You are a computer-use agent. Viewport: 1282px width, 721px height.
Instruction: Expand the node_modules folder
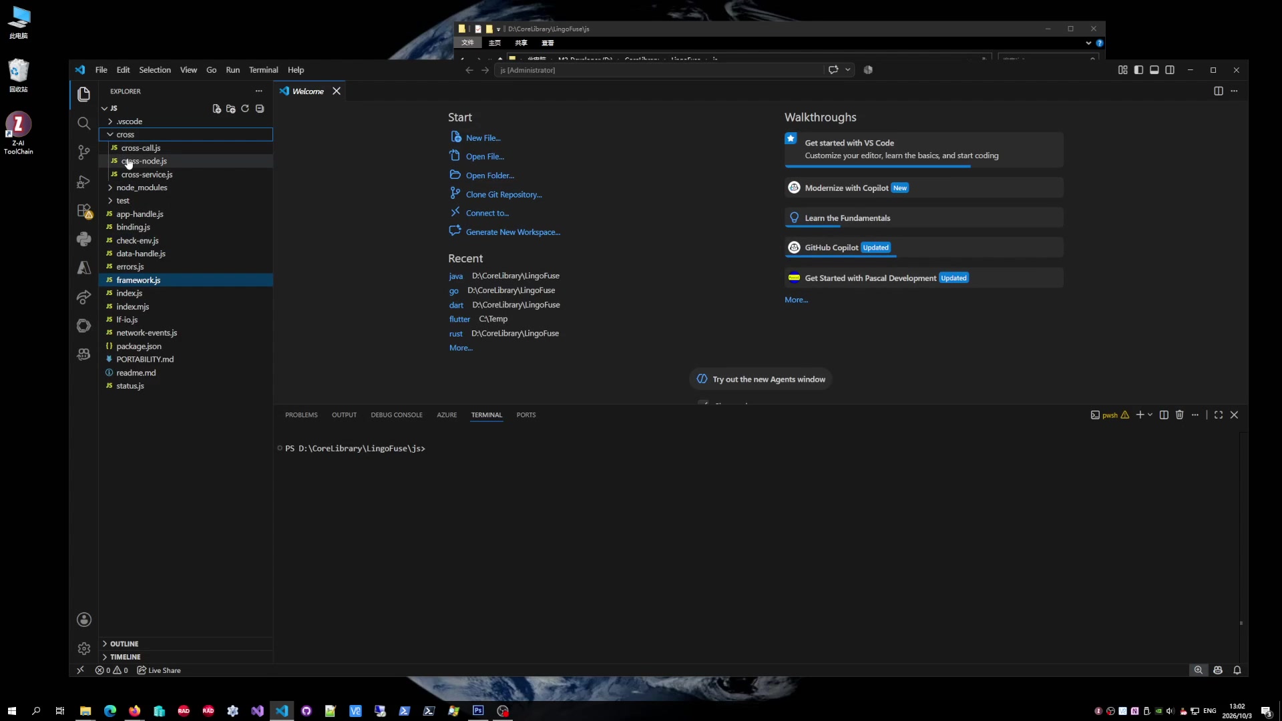[x=186, y=188]
